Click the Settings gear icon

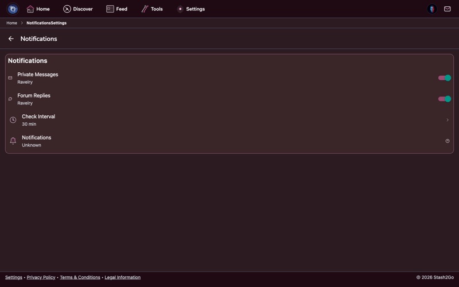(x=180, y=9)
